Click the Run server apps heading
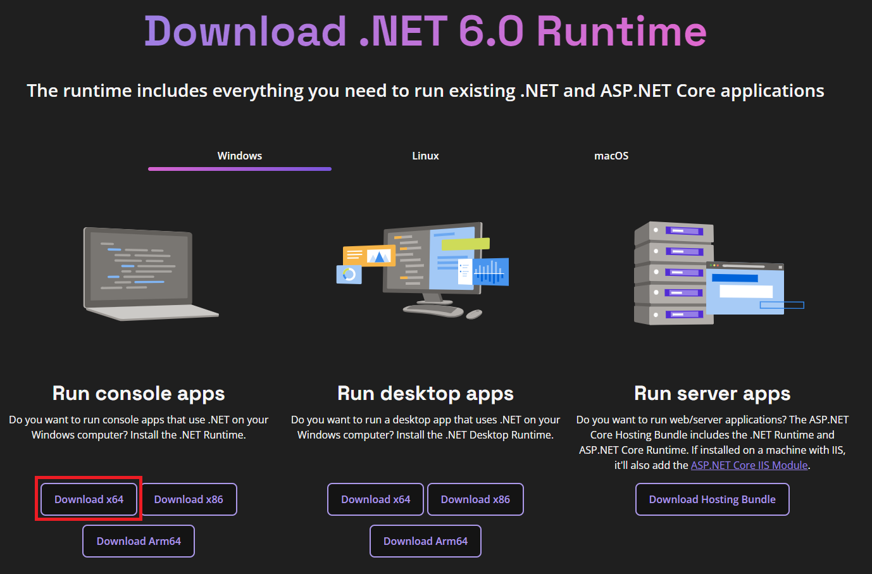The image size is (872, 574). [x=712, y=393]
